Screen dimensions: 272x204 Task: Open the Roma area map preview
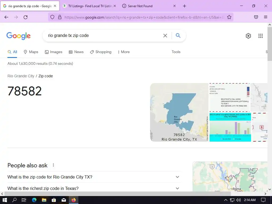point(230,176)
